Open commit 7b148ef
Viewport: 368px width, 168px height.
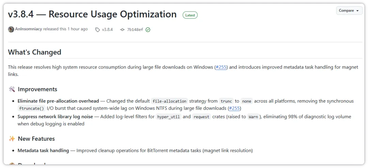point(135,30)
